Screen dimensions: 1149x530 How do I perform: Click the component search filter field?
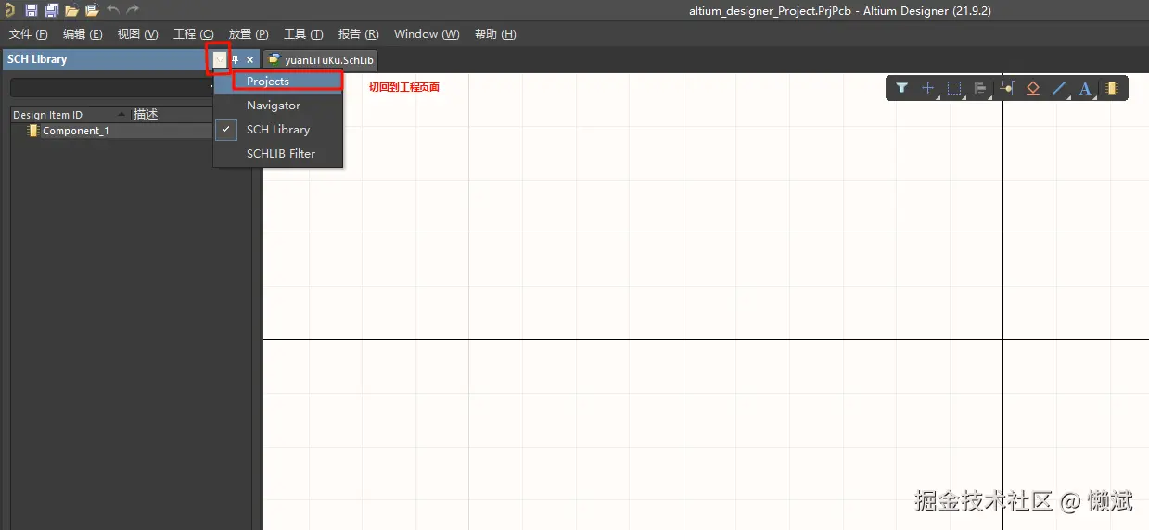[x=112, y=88]
